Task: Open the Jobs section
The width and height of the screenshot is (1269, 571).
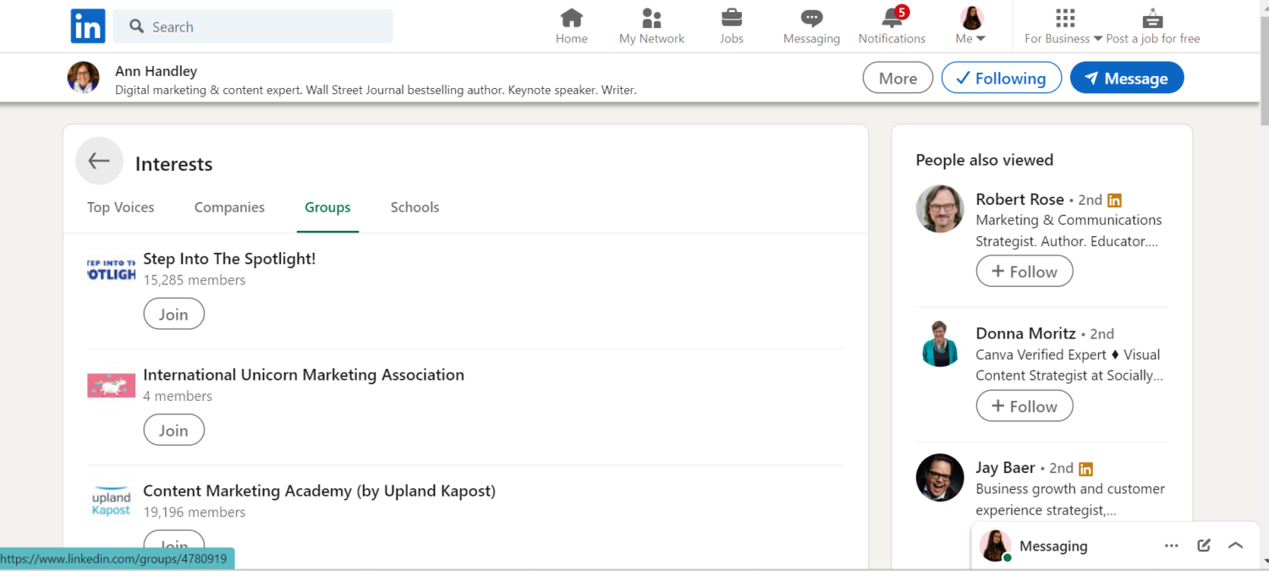Action: (x=732, y=26)
